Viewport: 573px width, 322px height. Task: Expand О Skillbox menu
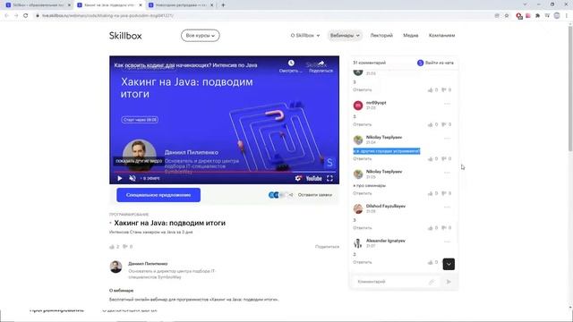pos(305,36)
